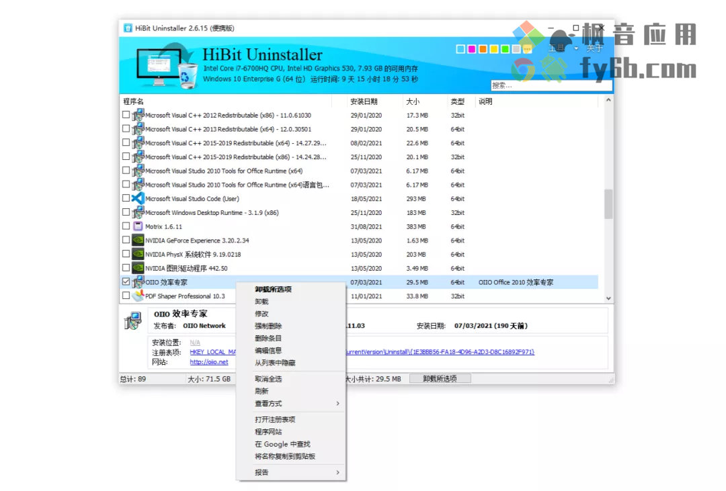Viewport: 726px width, 491px height.
Task: Select the light blue theme swatch
Action: click(460, 49)
